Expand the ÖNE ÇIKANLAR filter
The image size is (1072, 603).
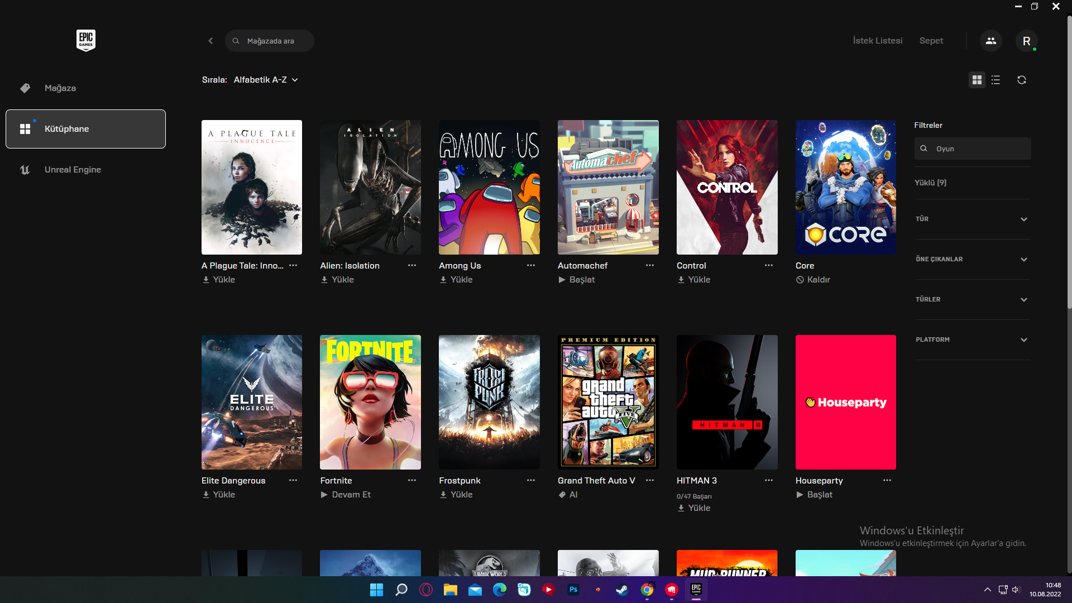[973, 259]
